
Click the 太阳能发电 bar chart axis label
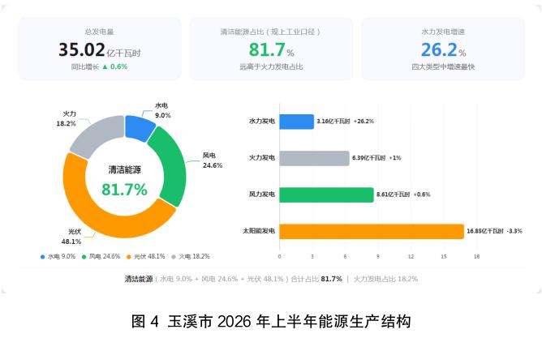tap(259, 231)
